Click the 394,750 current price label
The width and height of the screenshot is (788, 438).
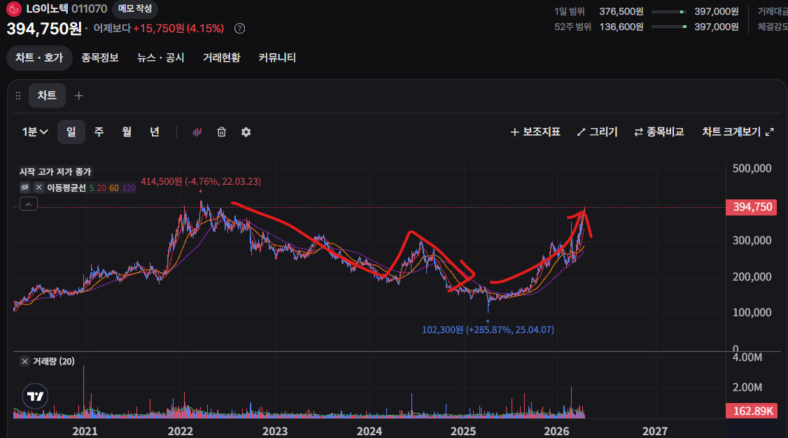pyautogui.click(x=752, y=207)
